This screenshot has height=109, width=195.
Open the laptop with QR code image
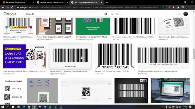(x=170, y=91)
